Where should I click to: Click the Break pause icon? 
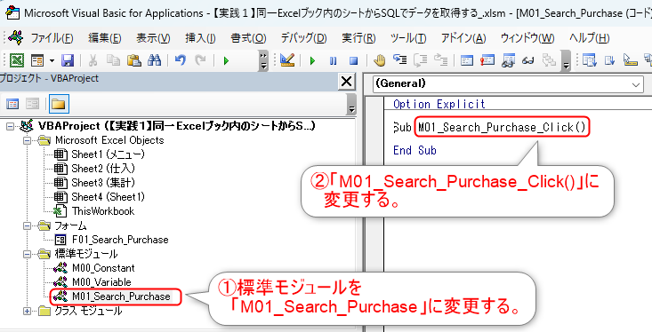tap(333, 61)
